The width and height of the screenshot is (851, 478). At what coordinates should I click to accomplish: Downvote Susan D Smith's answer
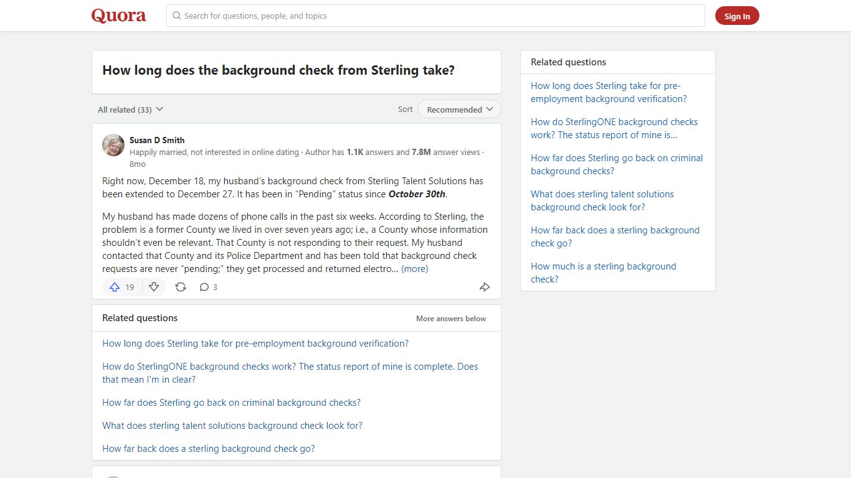154,287
